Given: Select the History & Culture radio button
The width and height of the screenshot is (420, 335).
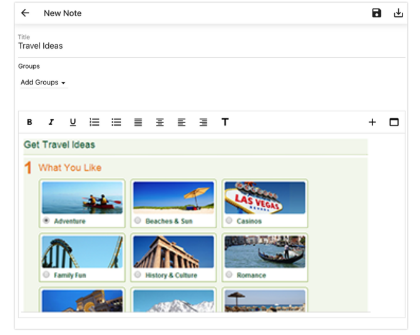Looking at the screenshot, I should tap(138, 274).
